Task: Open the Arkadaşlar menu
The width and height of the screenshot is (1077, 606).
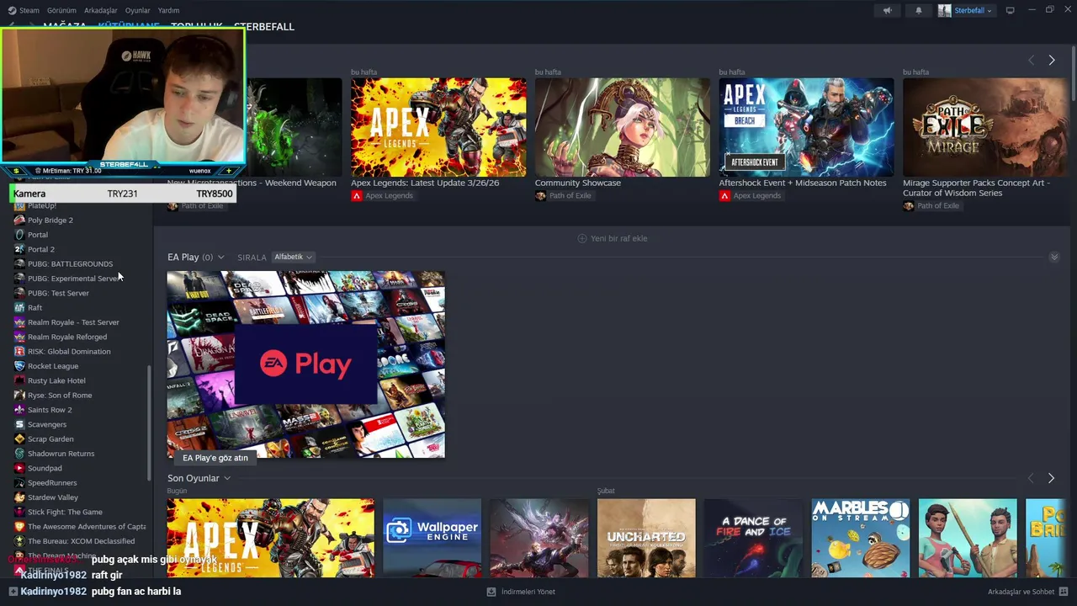Action: coord(101,10)
